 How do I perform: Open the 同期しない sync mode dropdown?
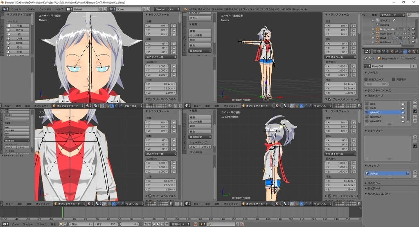click(180, 224)
